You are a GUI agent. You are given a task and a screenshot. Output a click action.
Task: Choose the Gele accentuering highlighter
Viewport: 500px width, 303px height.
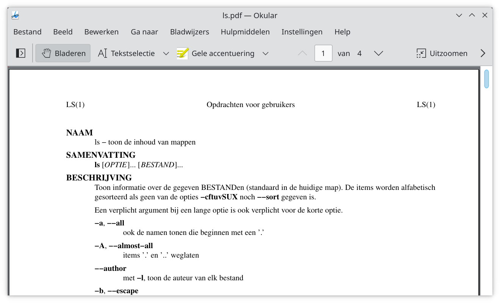[216, 53]
